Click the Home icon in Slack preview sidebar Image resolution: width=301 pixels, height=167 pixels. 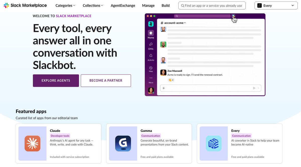coord(151,33)
